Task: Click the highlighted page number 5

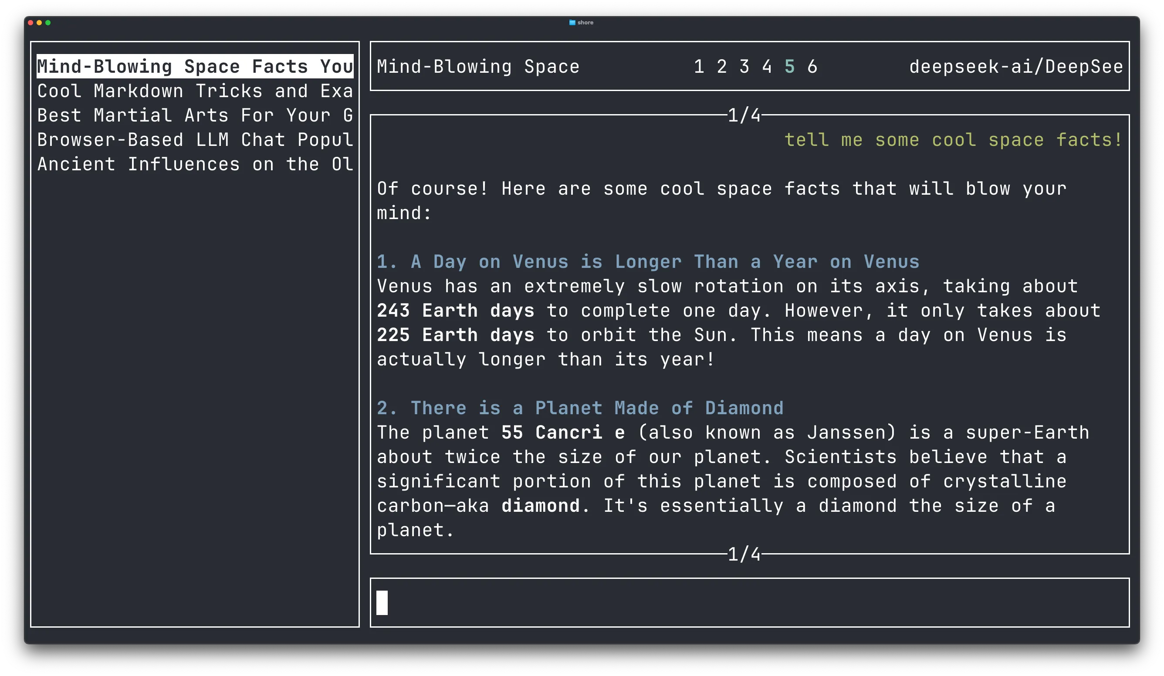Action: coord(791,67)
